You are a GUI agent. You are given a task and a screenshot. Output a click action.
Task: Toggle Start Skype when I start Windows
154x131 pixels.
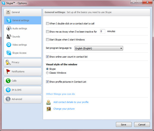click(47, 40)
